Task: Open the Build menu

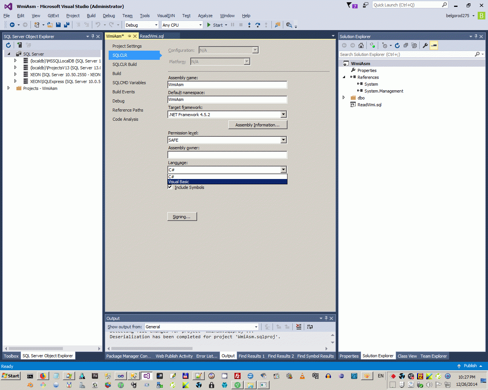Action: click(91, 16)
